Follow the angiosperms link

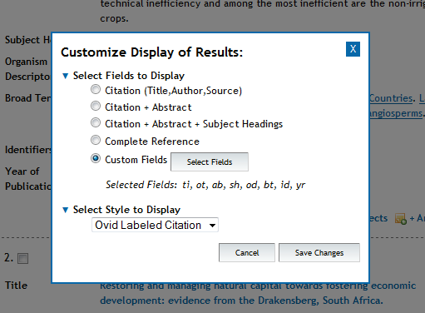pyautogui.click(x=396, y=113)
